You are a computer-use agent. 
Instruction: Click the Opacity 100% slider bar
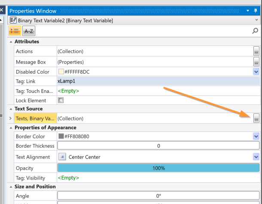tap(158, 168)
